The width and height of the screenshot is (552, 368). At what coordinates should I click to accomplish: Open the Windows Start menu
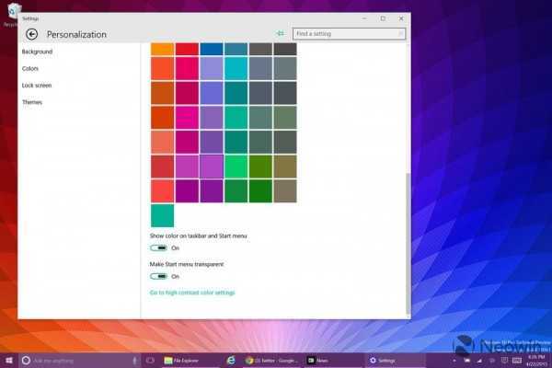tap(9, 361)
